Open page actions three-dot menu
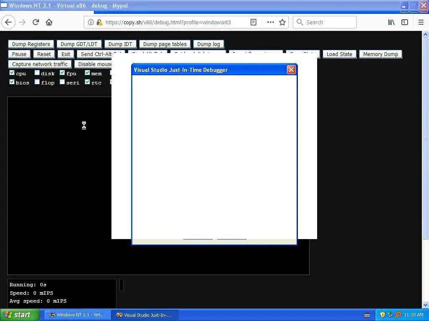Viewport: 429px width, 321px height. [271, 23]
